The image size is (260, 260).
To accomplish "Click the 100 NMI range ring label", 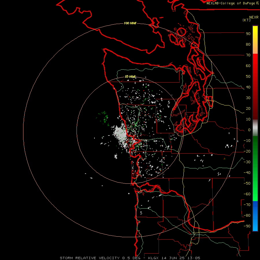I will [130, 23].
